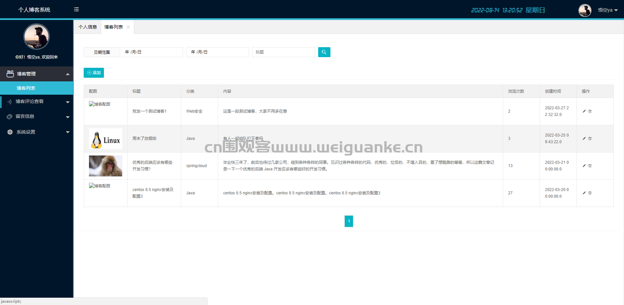Click the 个人博客系统 site title
The image size is (624, 305).
point(34,10)
